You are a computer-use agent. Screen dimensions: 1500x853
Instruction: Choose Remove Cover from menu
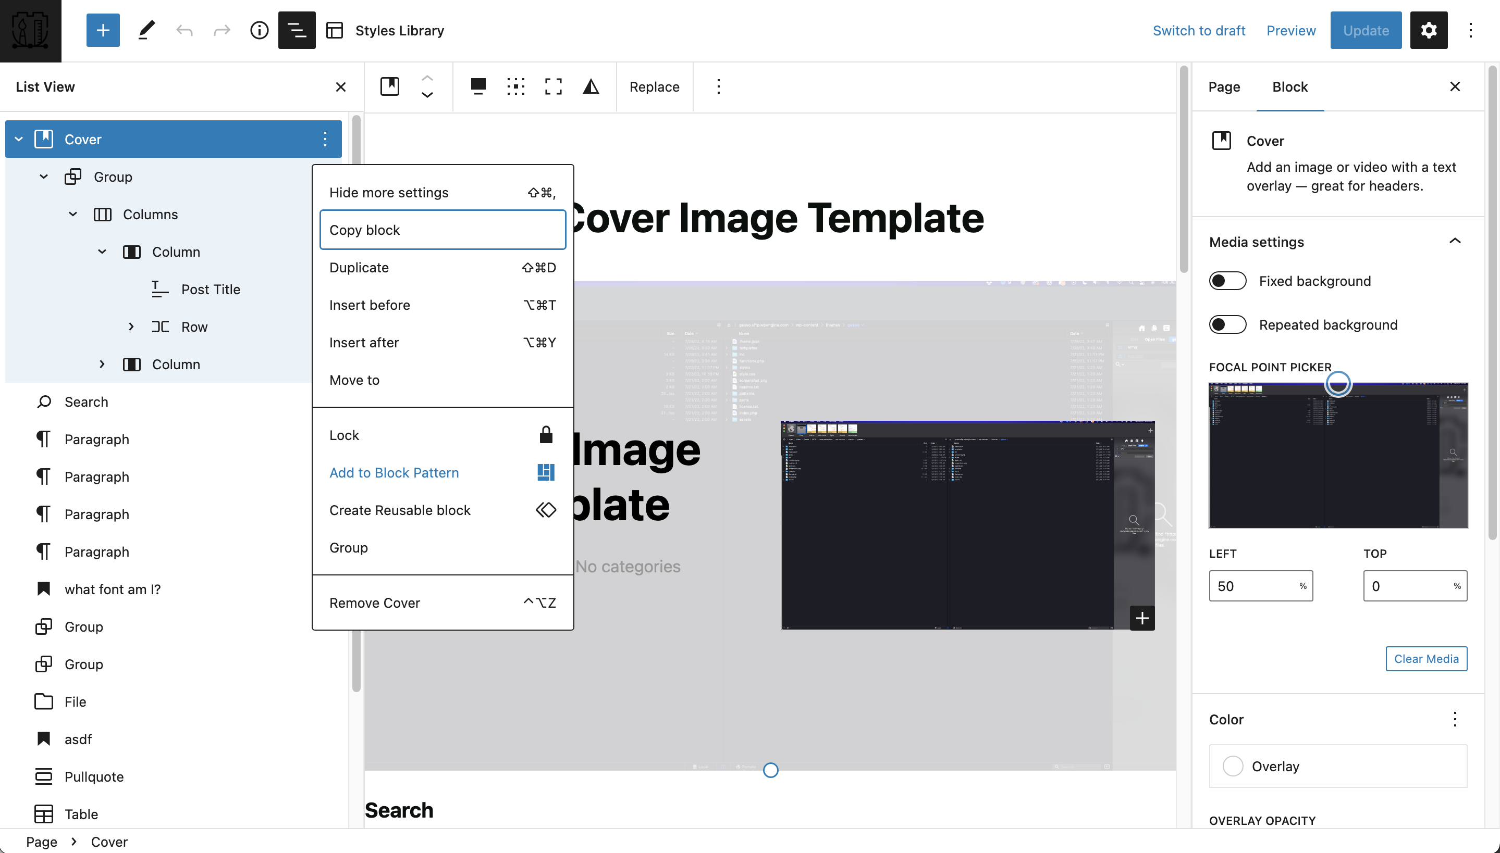click(x=442, y=602)
